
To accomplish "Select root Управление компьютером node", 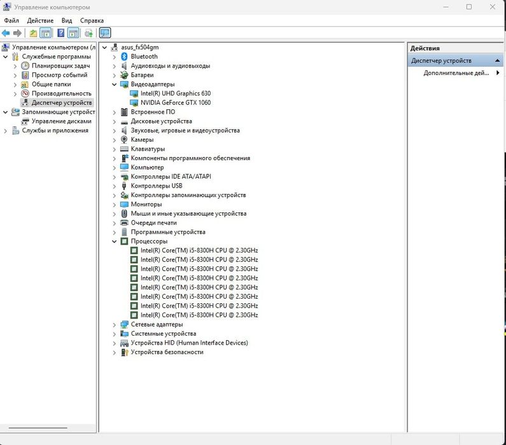I will 53,48.
